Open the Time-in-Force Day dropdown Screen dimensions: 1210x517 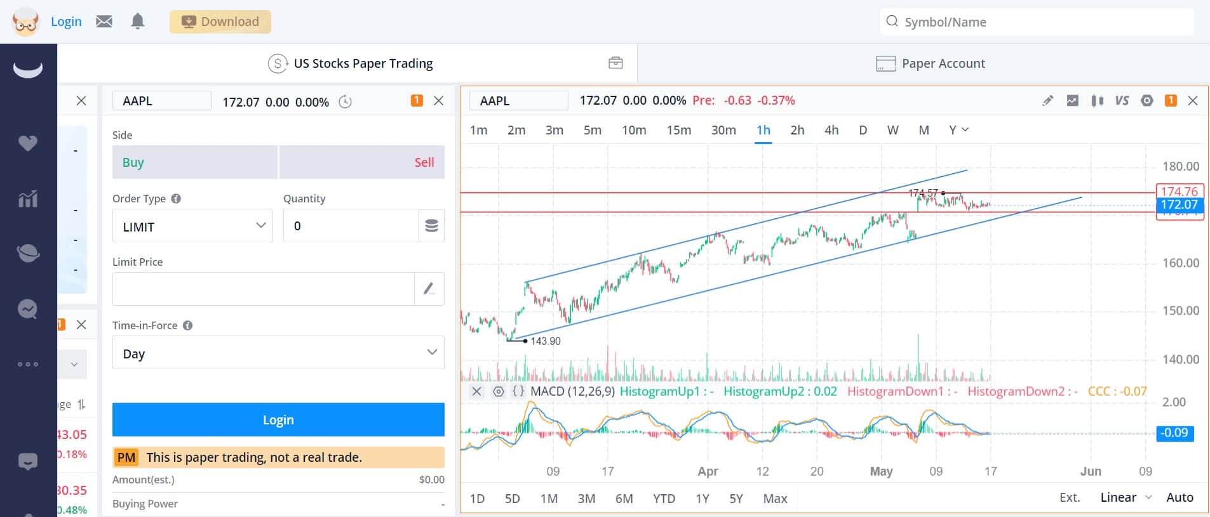[x=278, y=353]
